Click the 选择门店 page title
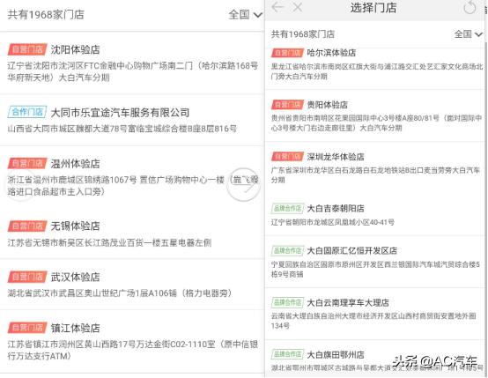 (373, 7)
